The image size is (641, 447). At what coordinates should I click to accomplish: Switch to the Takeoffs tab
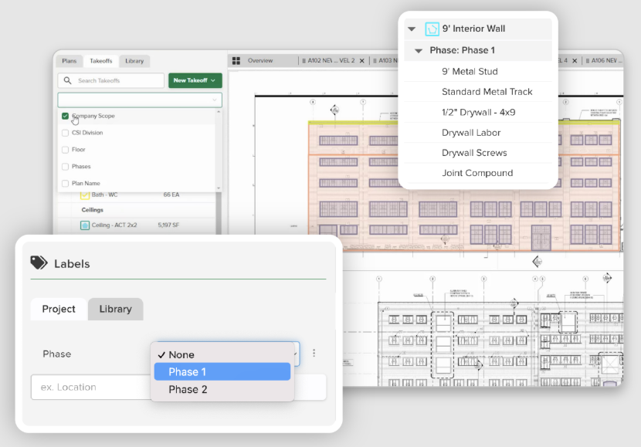pyautogui.click(x=101, y=61)
